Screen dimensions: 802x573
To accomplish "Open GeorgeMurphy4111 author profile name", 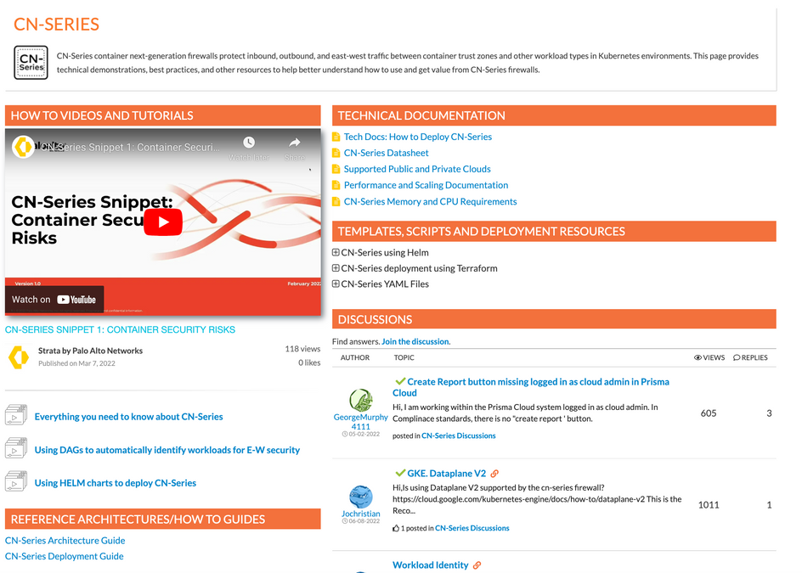I will [360, 422].
